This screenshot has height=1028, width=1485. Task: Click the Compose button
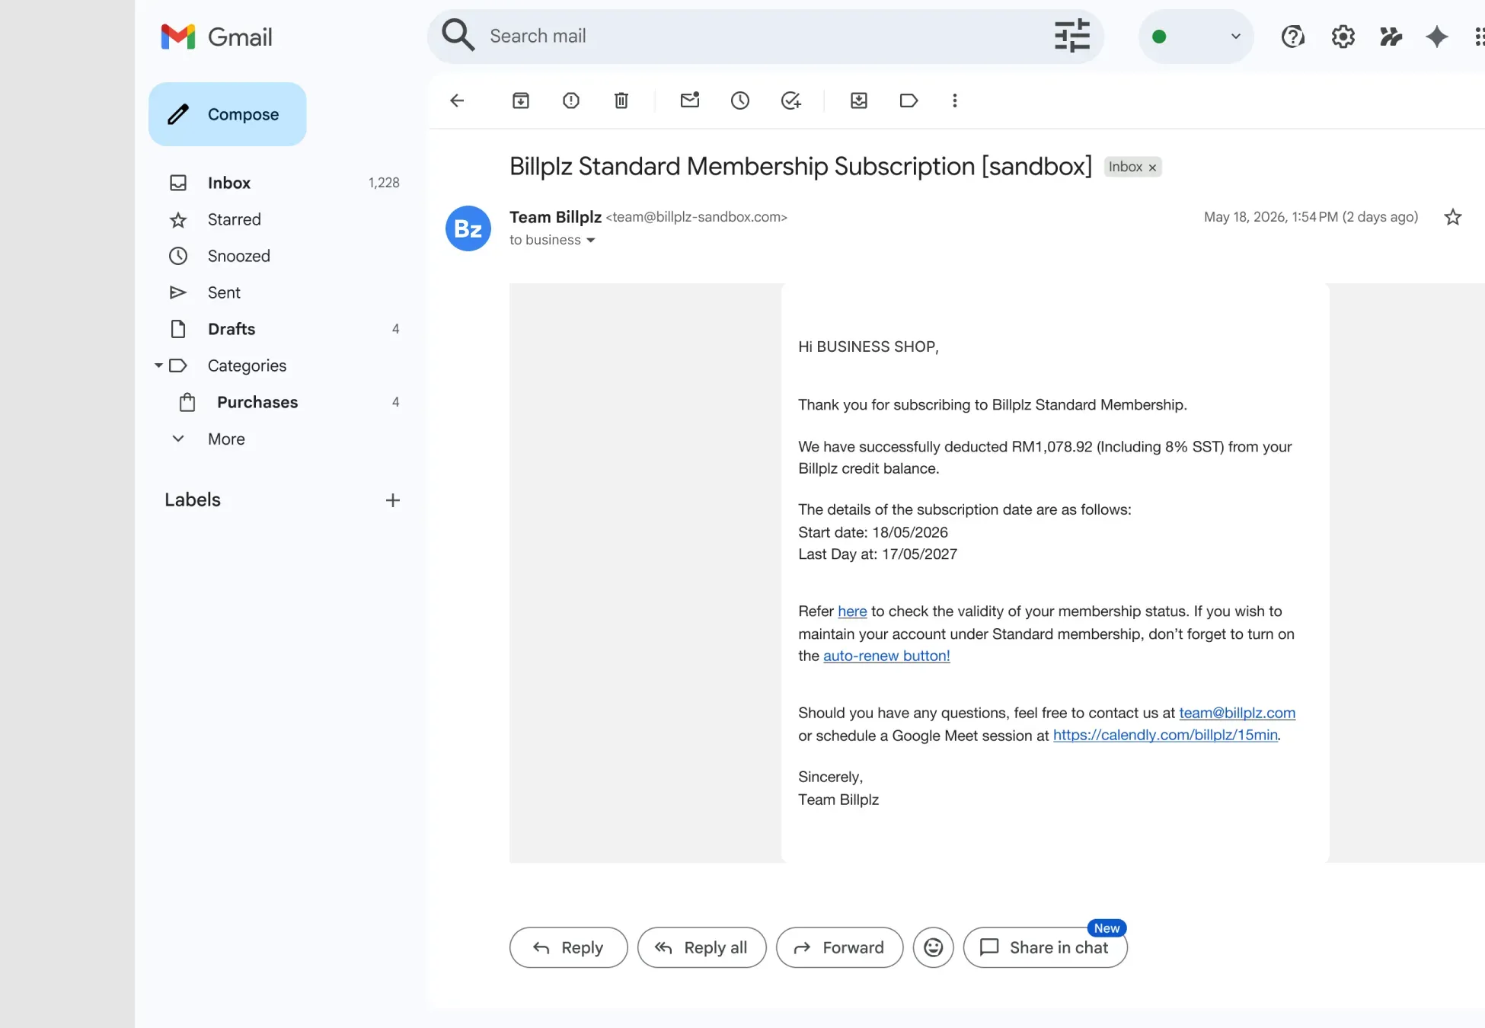click(228, 114)
